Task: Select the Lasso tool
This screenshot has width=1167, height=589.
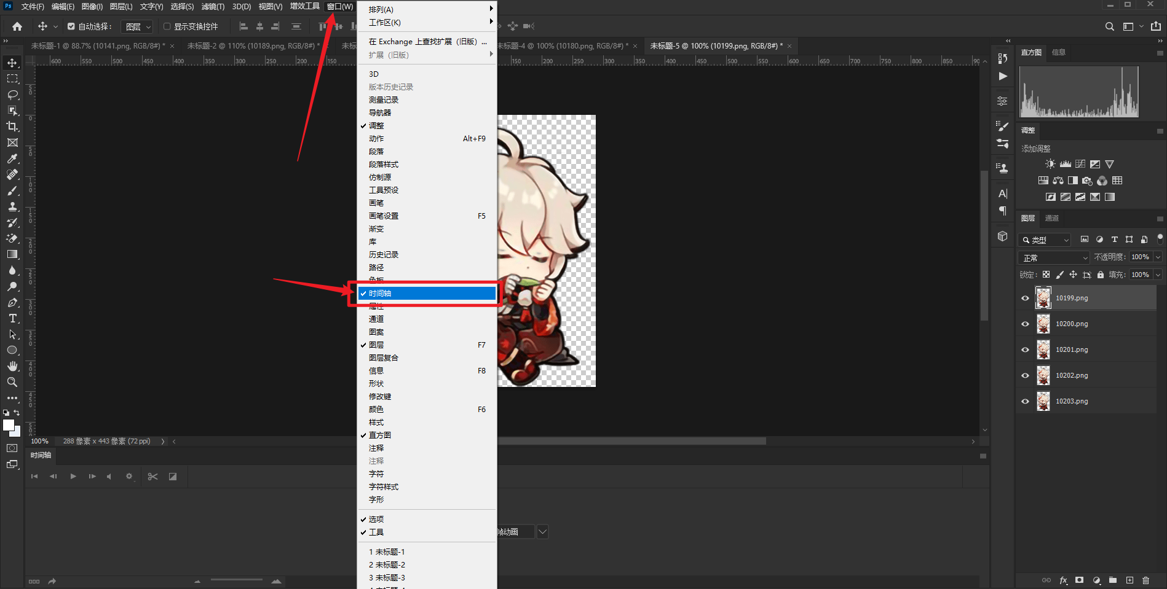Action: (x=12, y=95)
